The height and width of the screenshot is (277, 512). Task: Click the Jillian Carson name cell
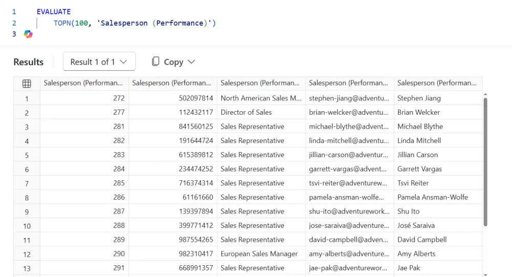pyautogui.click(x=438, y=155)
